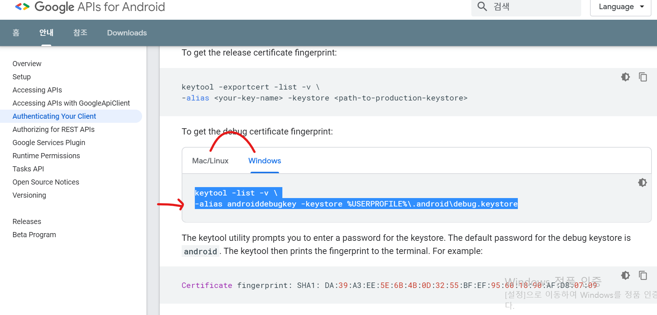Open the 참조 tab
Screen dimensions: 657x315
[80, 33]
